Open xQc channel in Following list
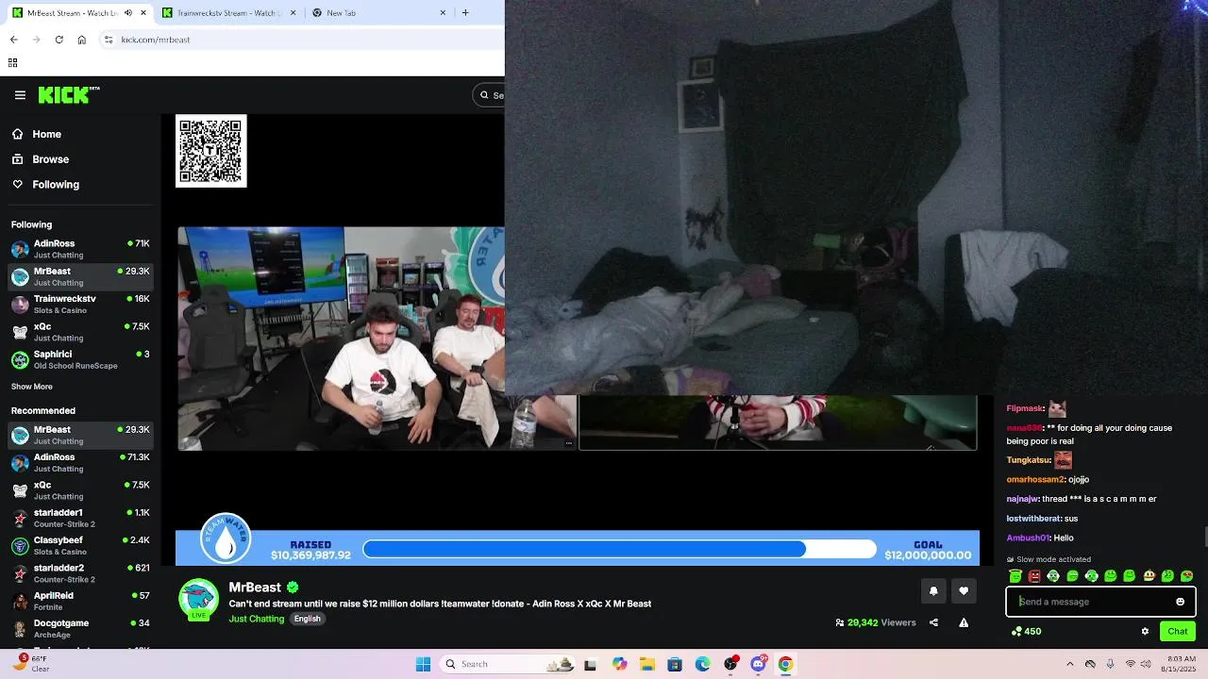The image size is (1208, 679). coord(81,332)
